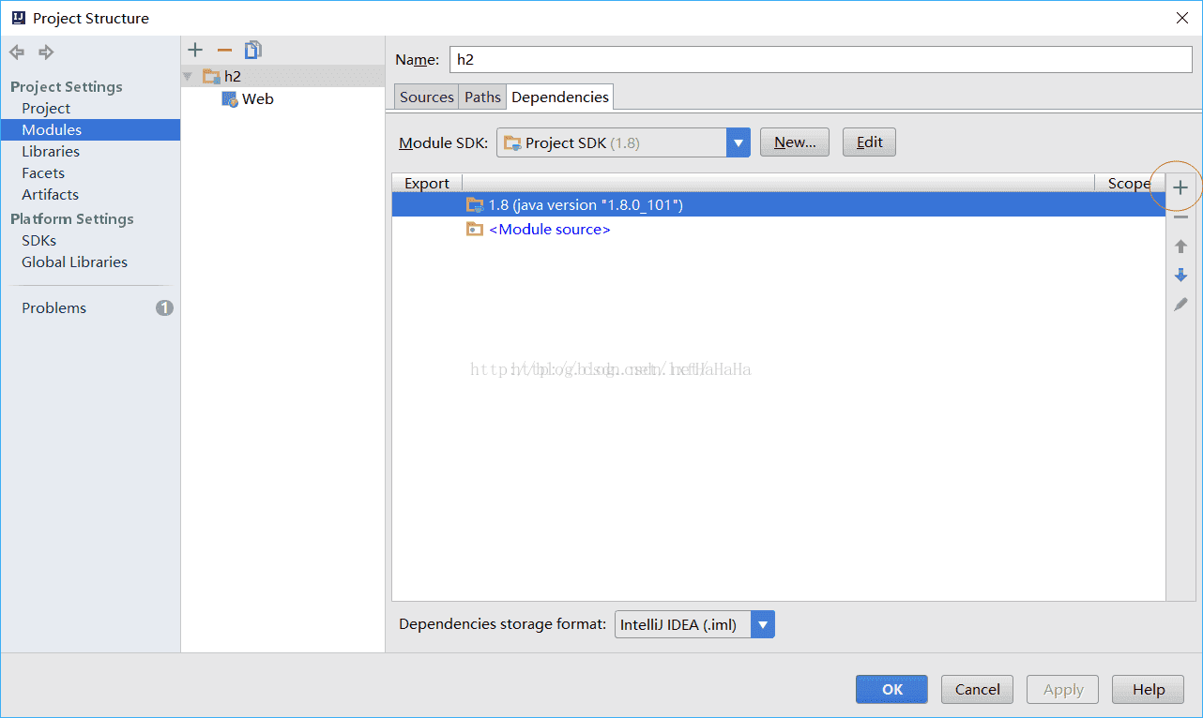Screen dimensions: 1203x718
Task: Click the Edit SDK button
Action: pos(870,142)
